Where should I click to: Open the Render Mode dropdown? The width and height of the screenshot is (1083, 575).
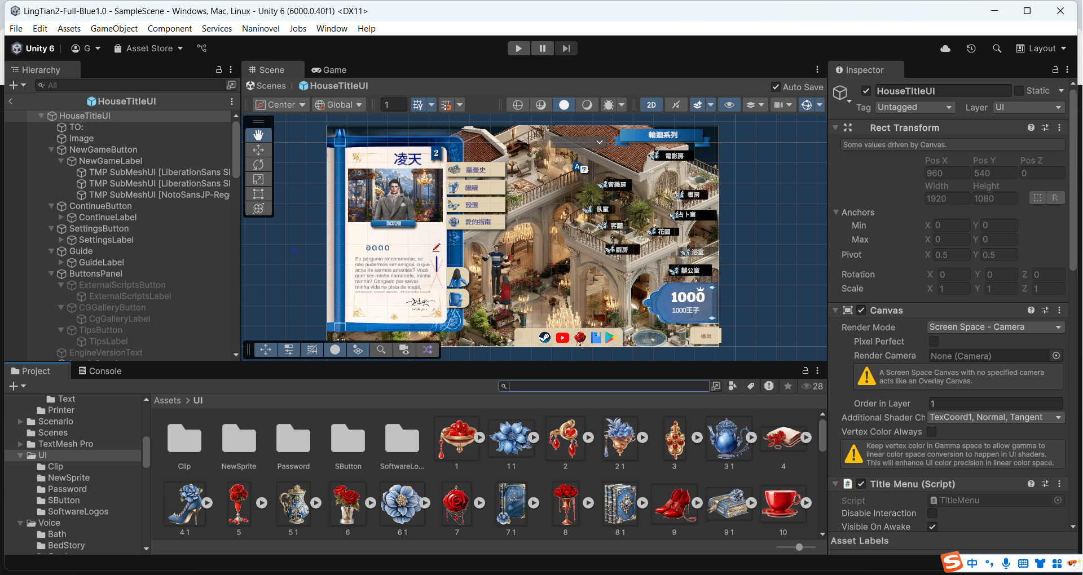pos(995,327)
